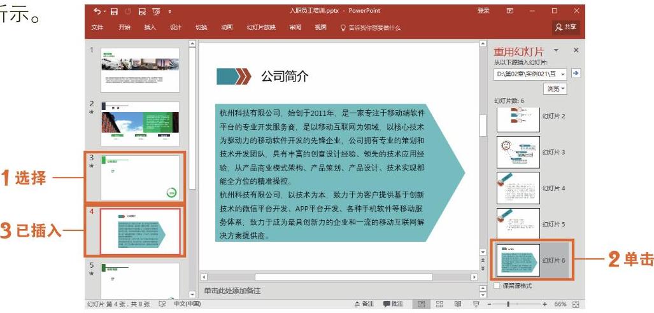Click the animation star icon under slide 2
This screenshot has height=313, width=654.
point(92,112)
